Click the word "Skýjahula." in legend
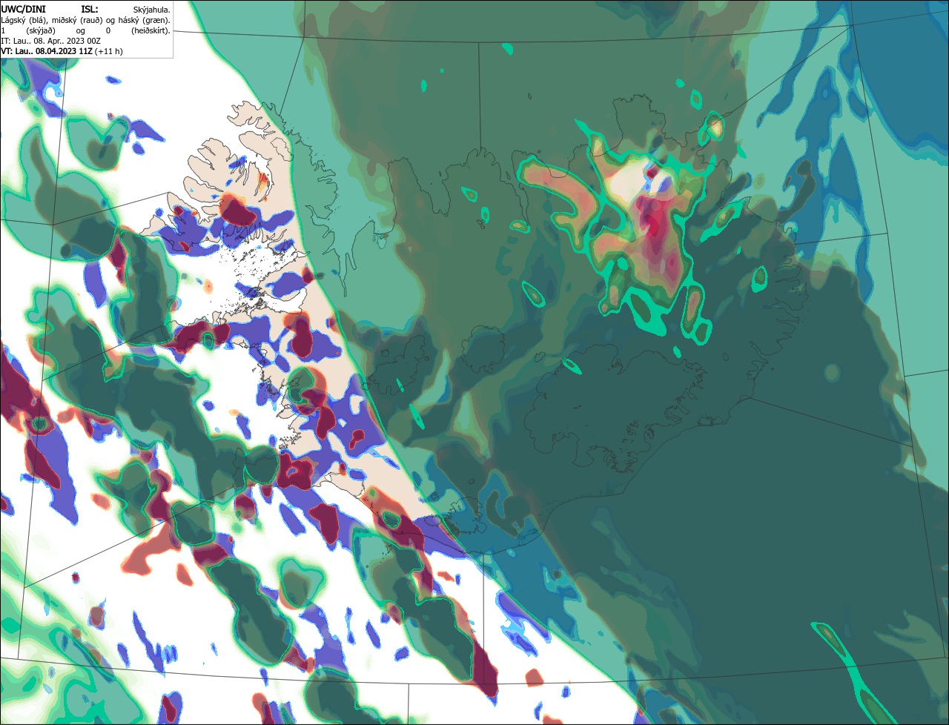949x725 pixels. [152, 10]
